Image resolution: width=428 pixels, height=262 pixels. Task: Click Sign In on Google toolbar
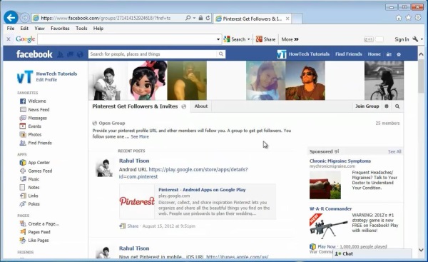(402, 39)
